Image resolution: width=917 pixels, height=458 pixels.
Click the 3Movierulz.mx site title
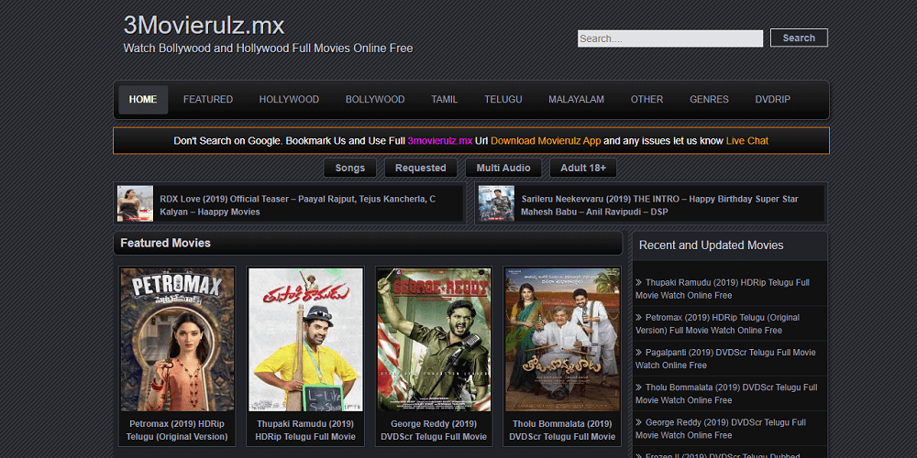[204, 25]
